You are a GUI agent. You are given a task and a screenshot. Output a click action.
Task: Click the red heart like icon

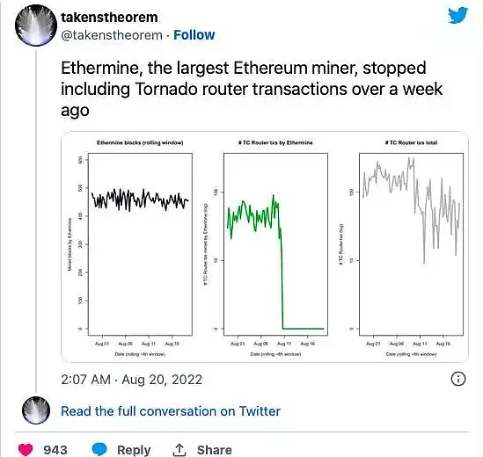(x=26, y=450)
